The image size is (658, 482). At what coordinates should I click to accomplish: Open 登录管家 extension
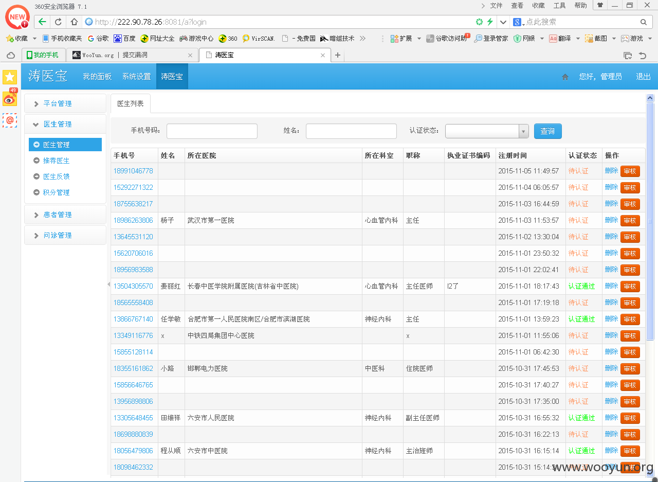491,39
